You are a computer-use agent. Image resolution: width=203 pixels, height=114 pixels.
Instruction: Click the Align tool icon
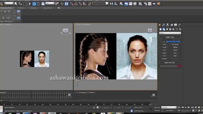point(116,4)
